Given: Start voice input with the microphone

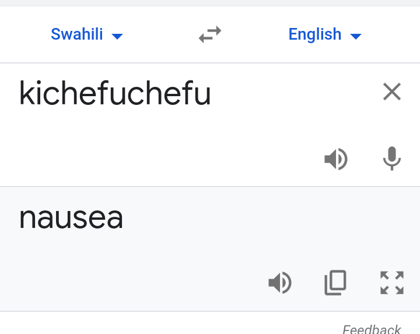Looking at the screenshot, I should tap(392, 159).
